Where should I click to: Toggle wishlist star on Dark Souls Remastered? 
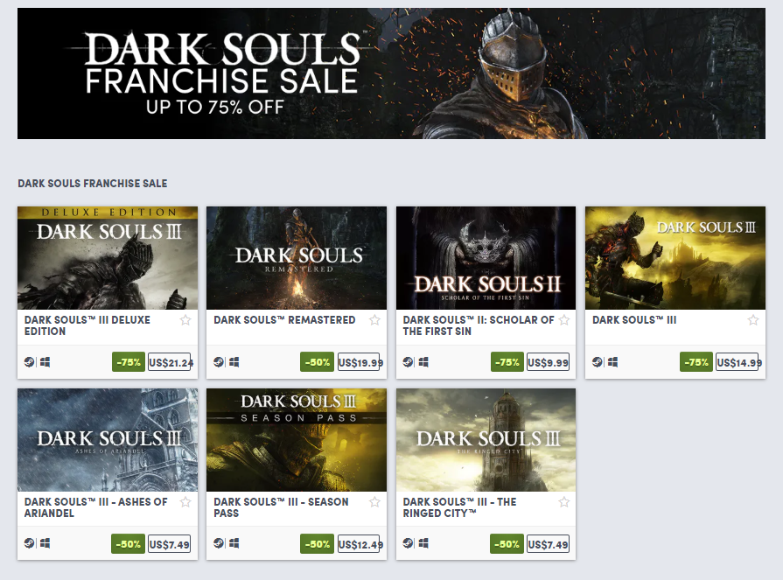[374, 320]
